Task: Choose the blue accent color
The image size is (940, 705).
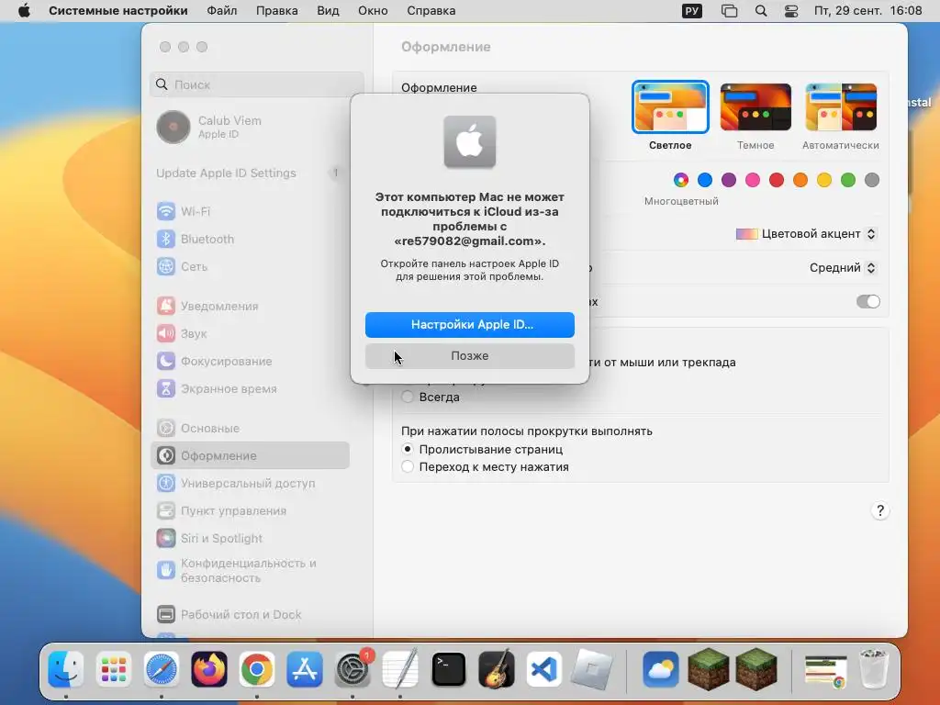Action: click(x=705, y=180)
